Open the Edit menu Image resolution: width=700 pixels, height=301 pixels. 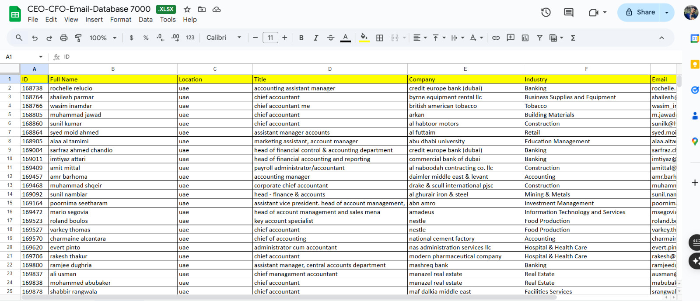[x=51, y=20]
